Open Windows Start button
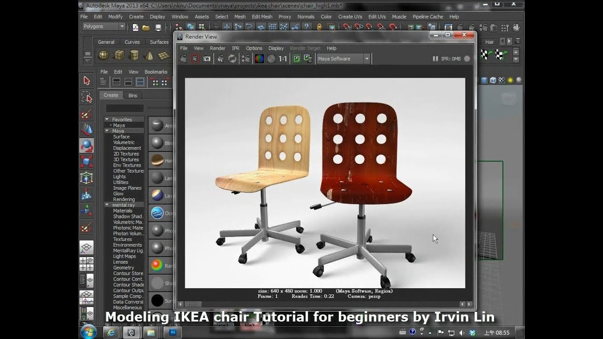Screen dimensions: 603x339 (89, 332)
